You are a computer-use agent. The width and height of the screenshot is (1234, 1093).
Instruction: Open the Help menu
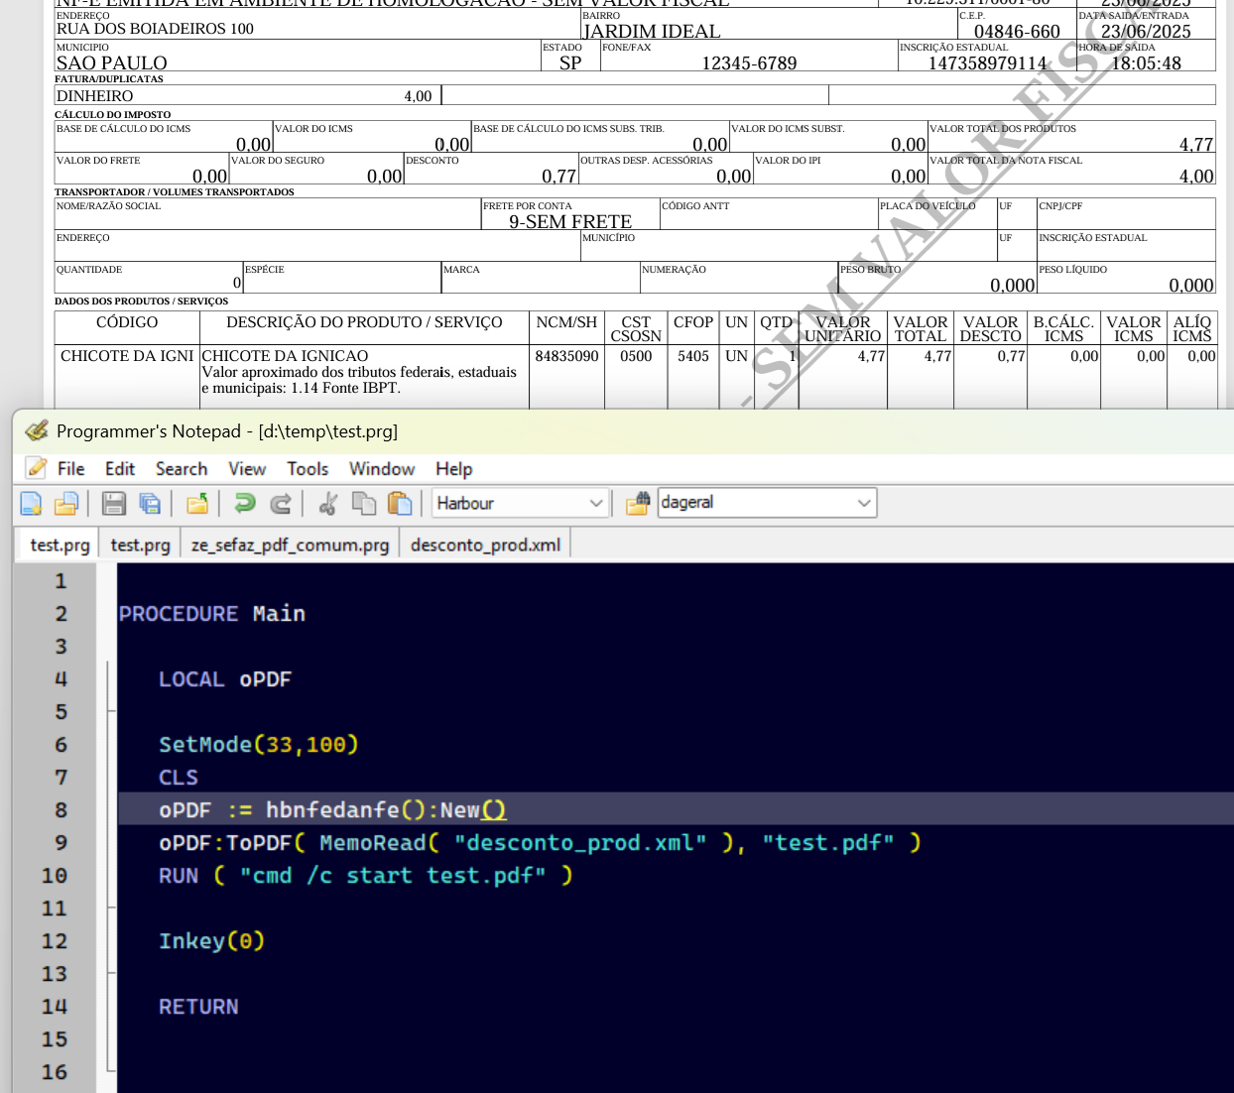(453, 469)
